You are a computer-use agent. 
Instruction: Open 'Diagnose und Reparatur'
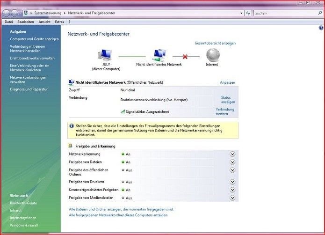tap(29, 89)
